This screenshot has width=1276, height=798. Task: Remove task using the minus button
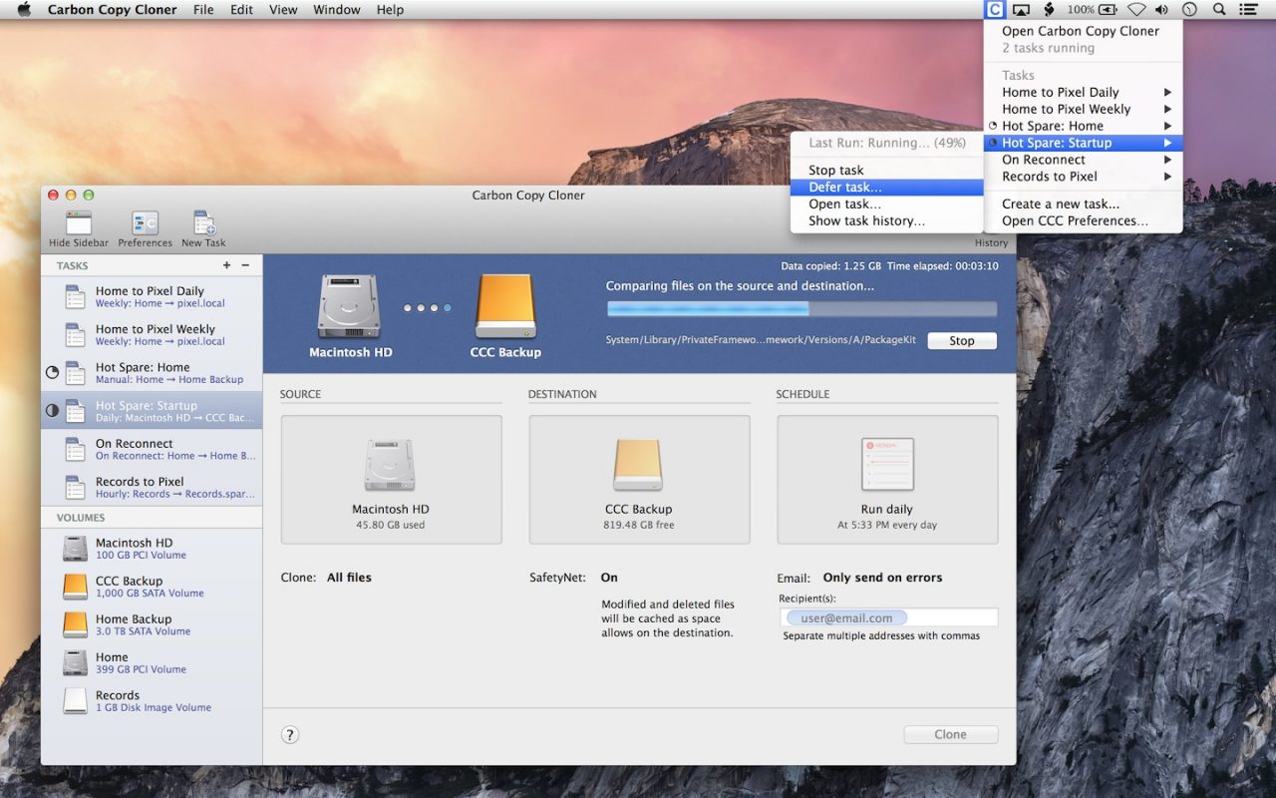(x=245, y=265)
